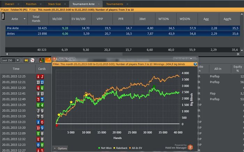
Task: Close the Stack Size tab with its X
Action: click(65, 4)
